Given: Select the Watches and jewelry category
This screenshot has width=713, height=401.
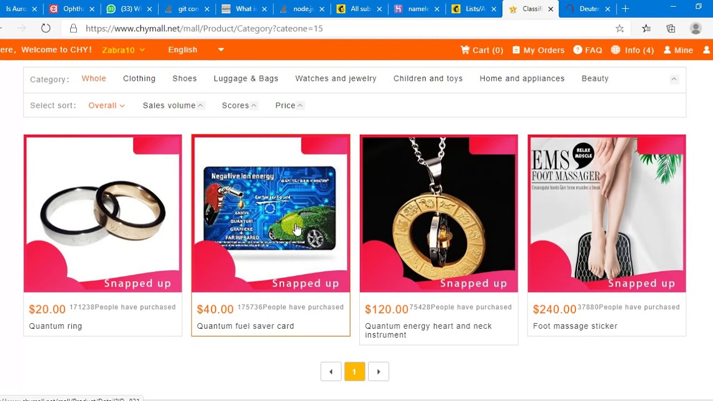Looking at the screenshot, I should click(x=336, y=79).
